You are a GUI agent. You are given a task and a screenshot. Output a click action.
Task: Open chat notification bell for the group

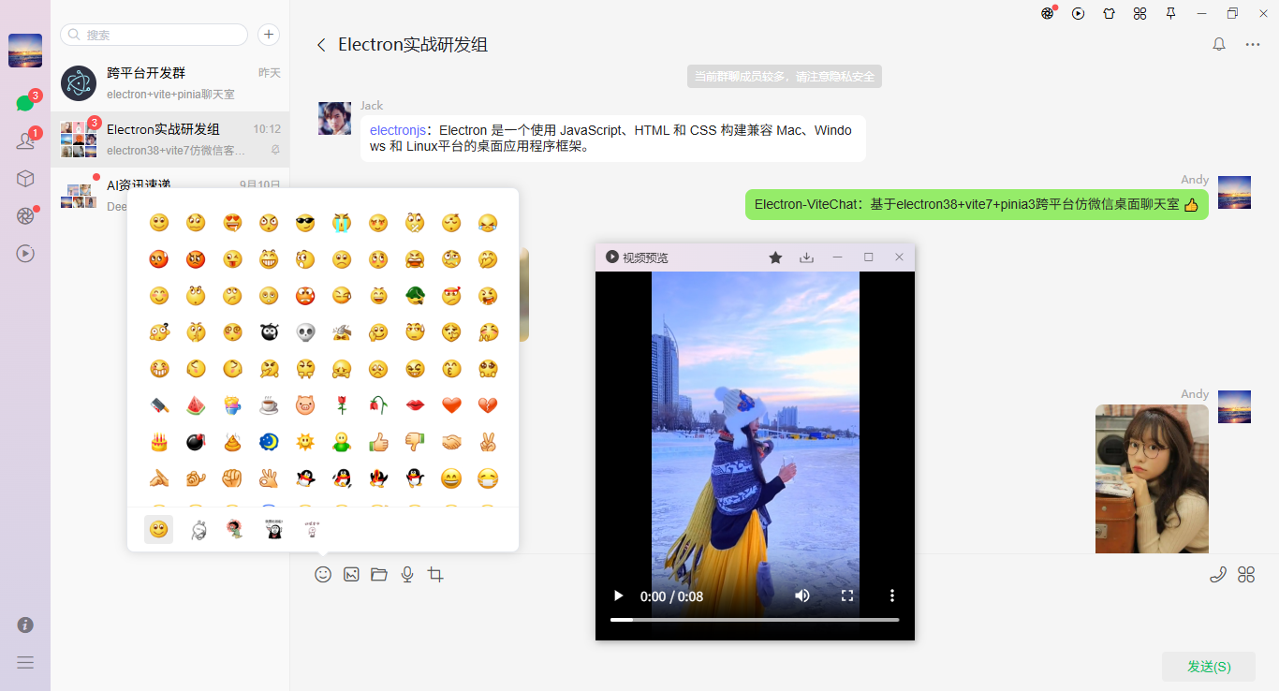click(1218, 44)
